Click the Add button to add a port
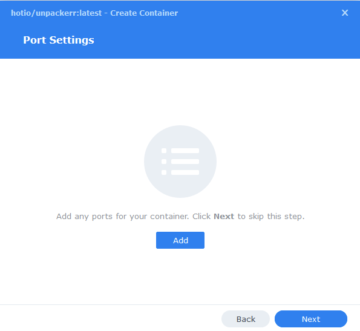 (x=180, y=240)
